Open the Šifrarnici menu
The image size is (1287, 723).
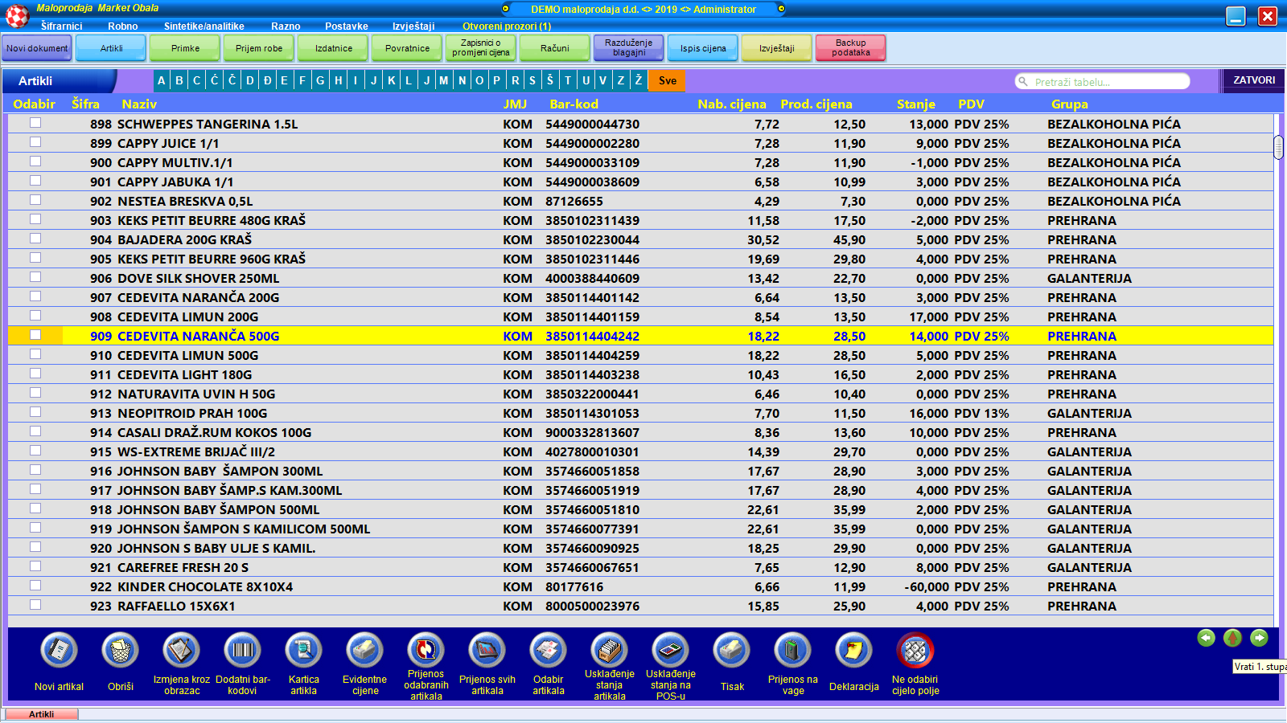point(61,27)
